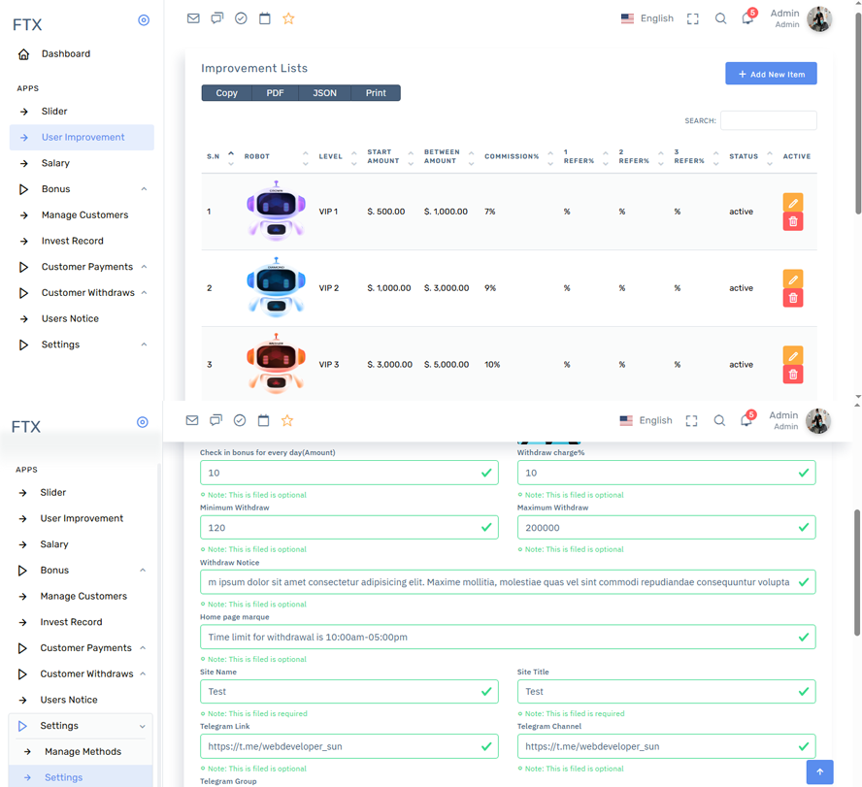
Task: Click the edit pencil icon for VIP 1
Action: 792,203
